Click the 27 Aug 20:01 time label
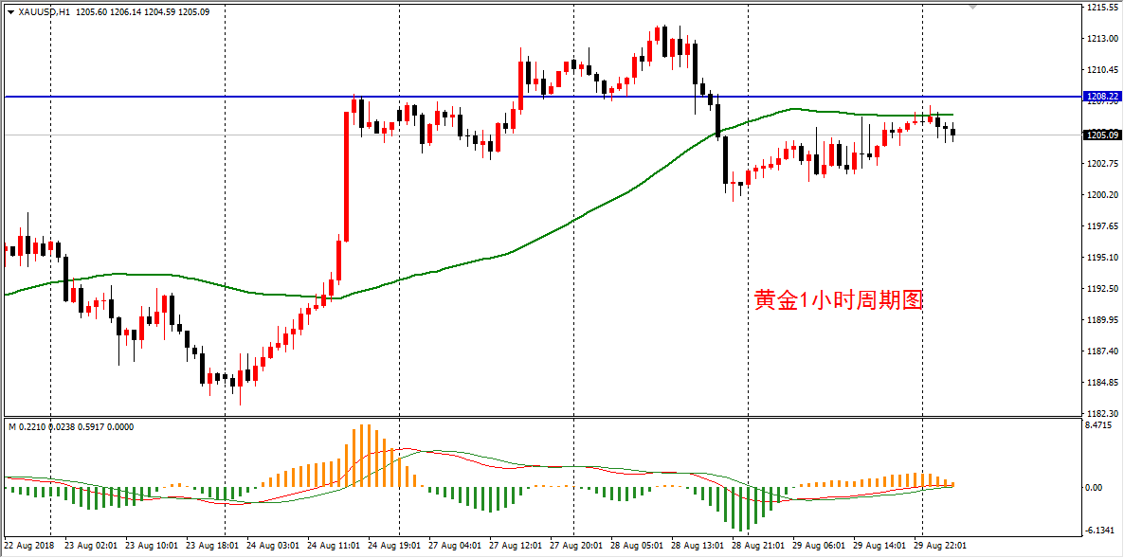1124x558 pixels. (575, 546)
